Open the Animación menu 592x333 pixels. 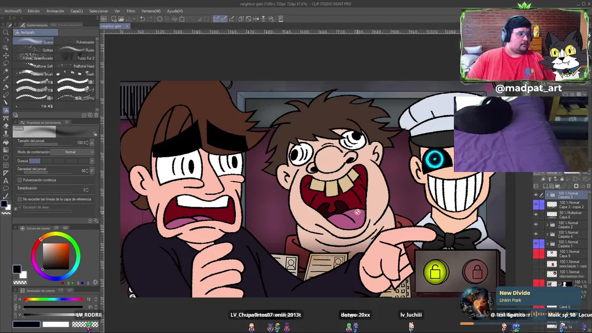click(x=55, y=11)
